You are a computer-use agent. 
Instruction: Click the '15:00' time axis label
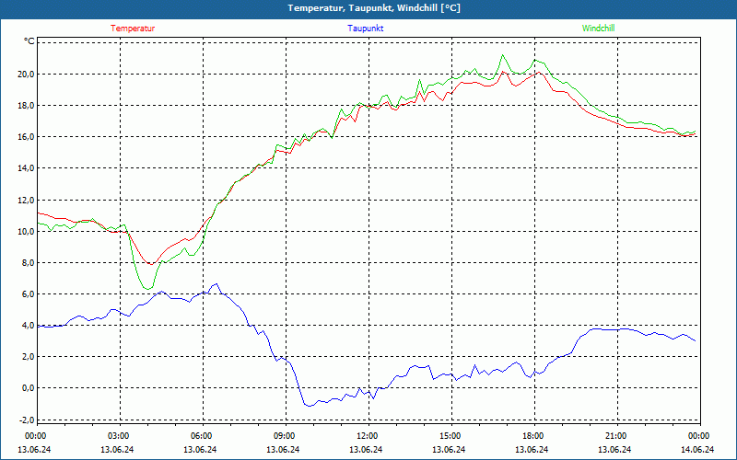tap(450, 436)
